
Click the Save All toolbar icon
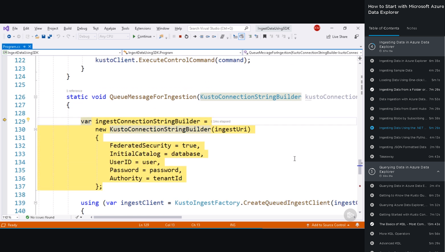(49, 37)
